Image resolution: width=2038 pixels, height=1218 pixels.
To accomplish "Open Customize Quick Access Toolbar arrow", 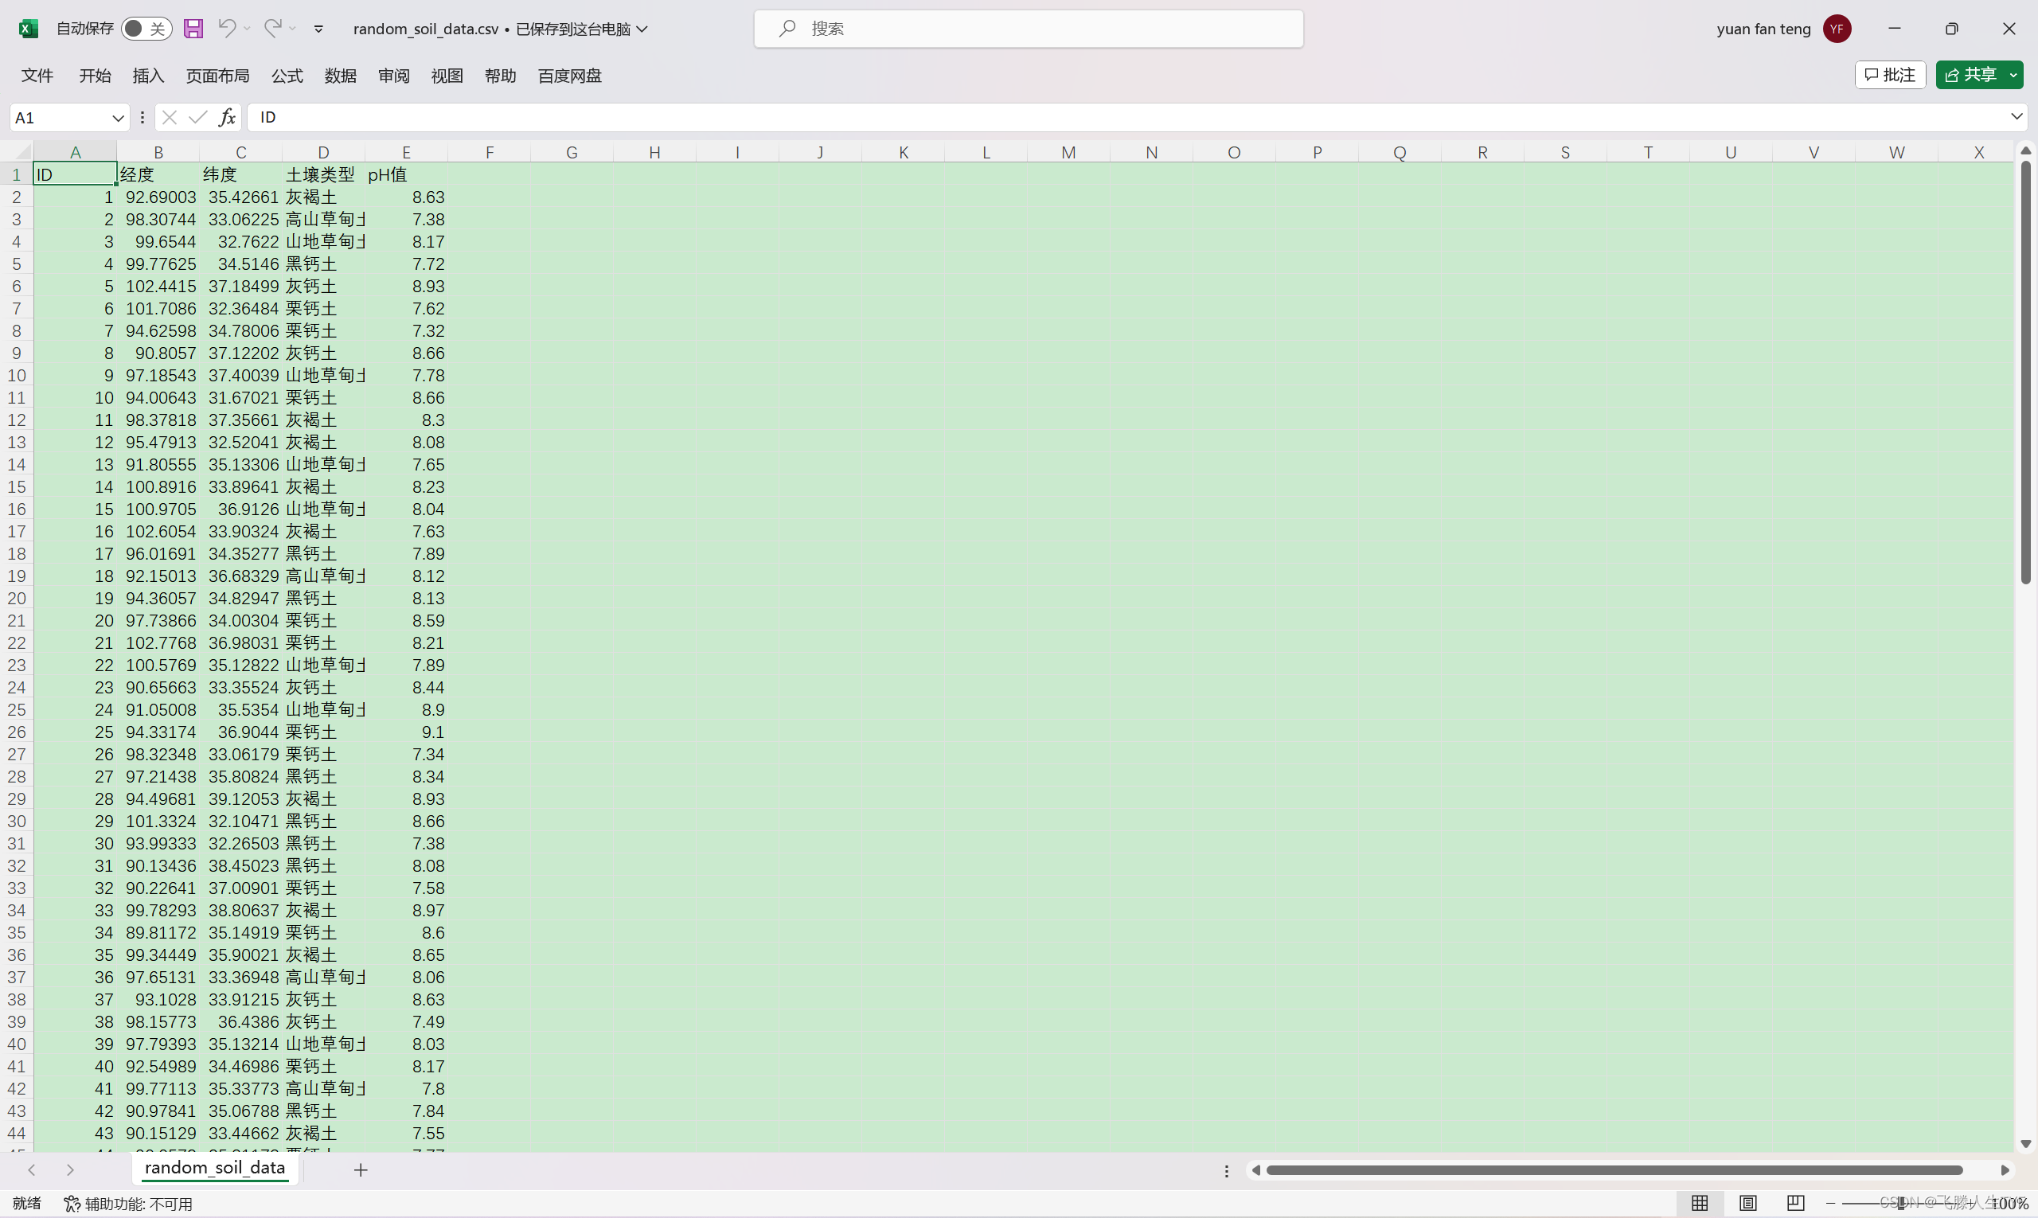I will click(318, 29).
